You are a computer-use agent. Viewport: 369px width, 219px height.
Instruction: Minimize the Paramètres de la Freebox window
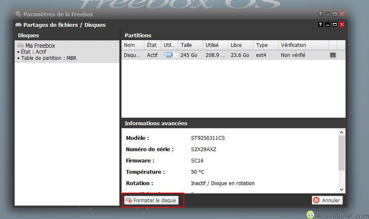pos(328,14)
